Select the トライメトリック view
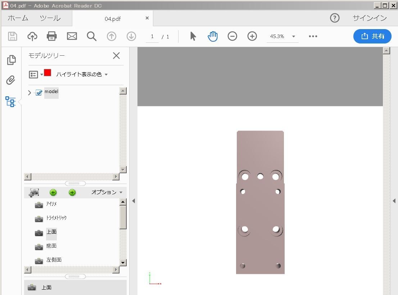The image size is (398, 295). (x=56, y=218)
